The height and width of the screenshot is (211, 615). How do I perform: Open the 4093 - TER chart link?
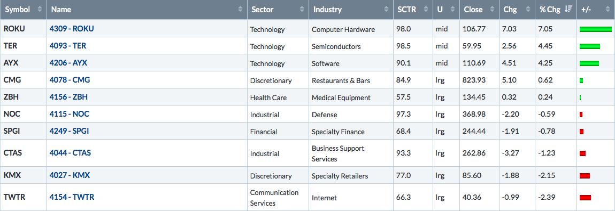[68, 46]
